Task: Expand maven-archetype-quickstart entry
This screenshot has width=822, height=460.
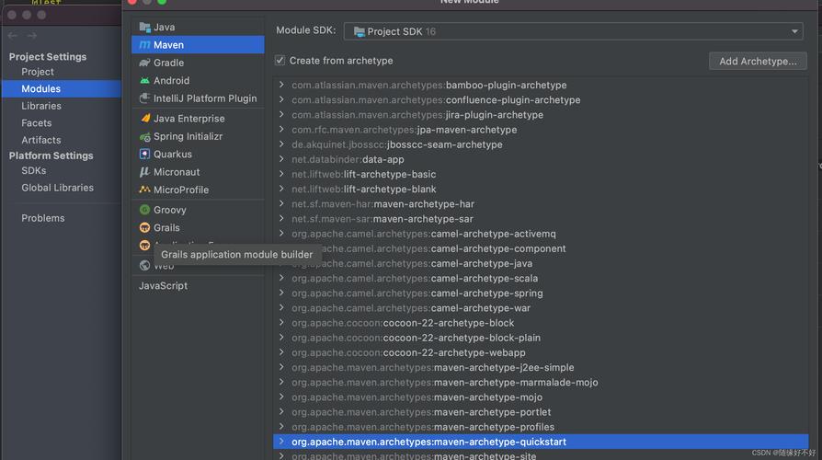Action: 281,441
